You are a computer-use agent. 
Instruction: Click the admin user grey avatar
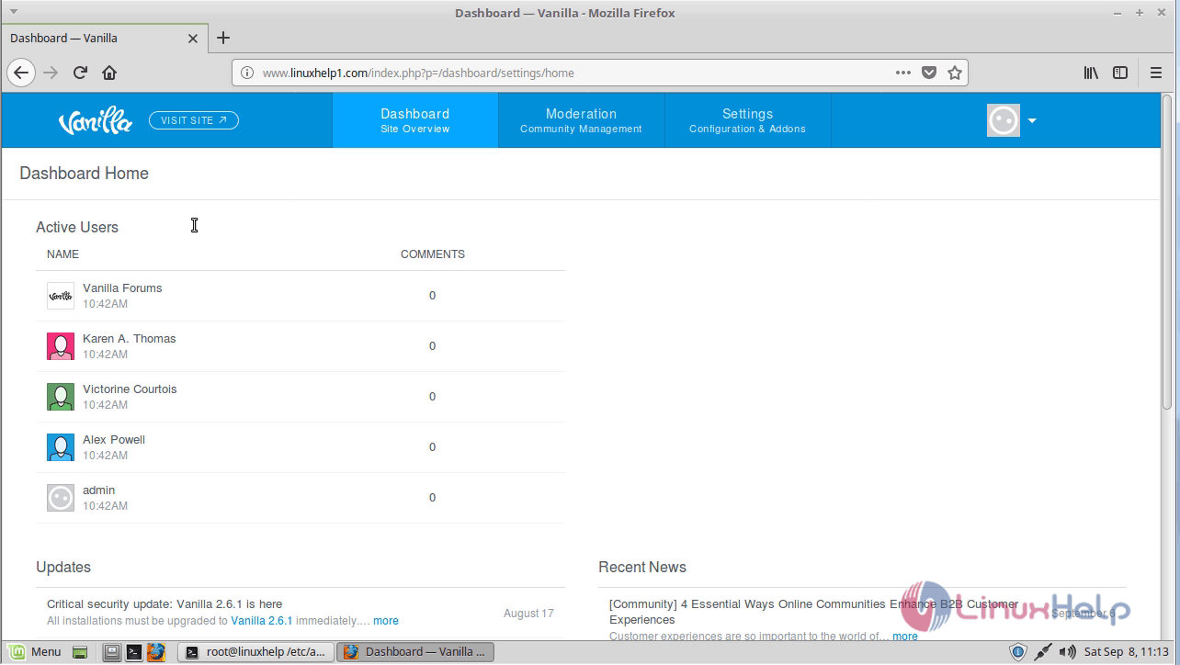coord(61,498)
